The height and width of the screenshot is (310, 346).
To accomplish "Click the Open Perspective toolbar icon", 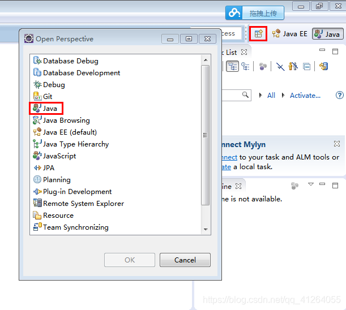I will pyautogui.click(x=258, y=34).
